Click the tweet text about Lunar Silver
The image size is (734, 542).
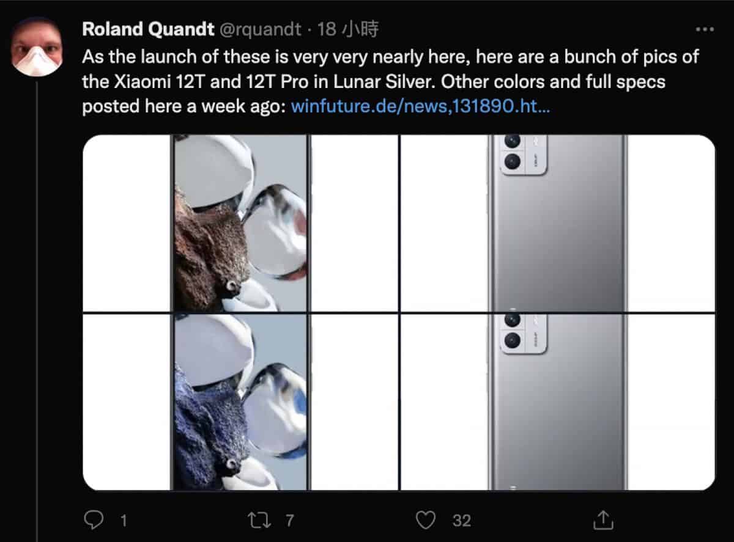(390, 81)
